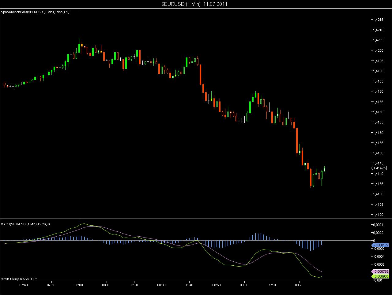The image size is (392, 295).
Task: Click the 08:50 time axis label
Action: click(x=217, y=285)
